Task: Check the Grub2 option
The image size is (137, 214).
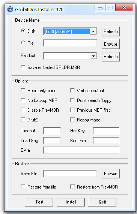Action: [x=23, y=120]
